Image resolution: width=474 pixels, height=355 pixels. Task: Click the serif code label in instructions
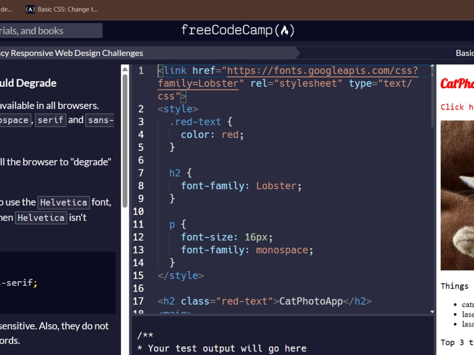[x=51, y=120]
